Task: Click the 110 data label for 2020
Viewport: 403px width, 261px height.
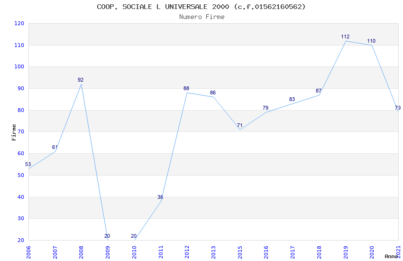Action: pos(371,41)
